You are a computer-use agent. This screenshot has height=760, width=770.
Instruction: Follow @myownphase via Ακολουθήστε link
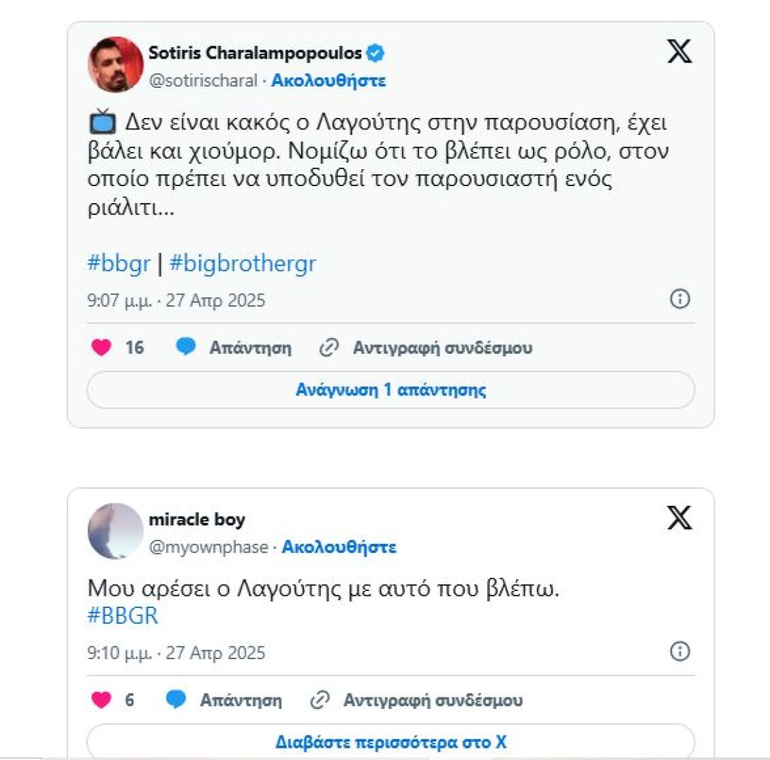pos(339,547)
